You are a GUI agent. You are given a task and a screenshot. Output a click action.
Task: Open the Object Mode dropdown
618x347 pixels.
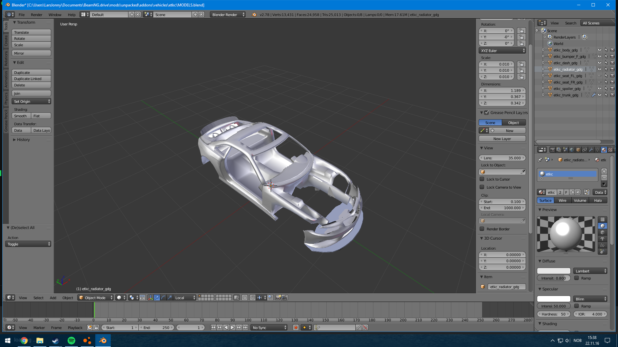(96, 298)
